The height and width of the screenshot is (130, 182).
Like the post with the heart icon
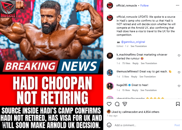(x=109, y=104)
